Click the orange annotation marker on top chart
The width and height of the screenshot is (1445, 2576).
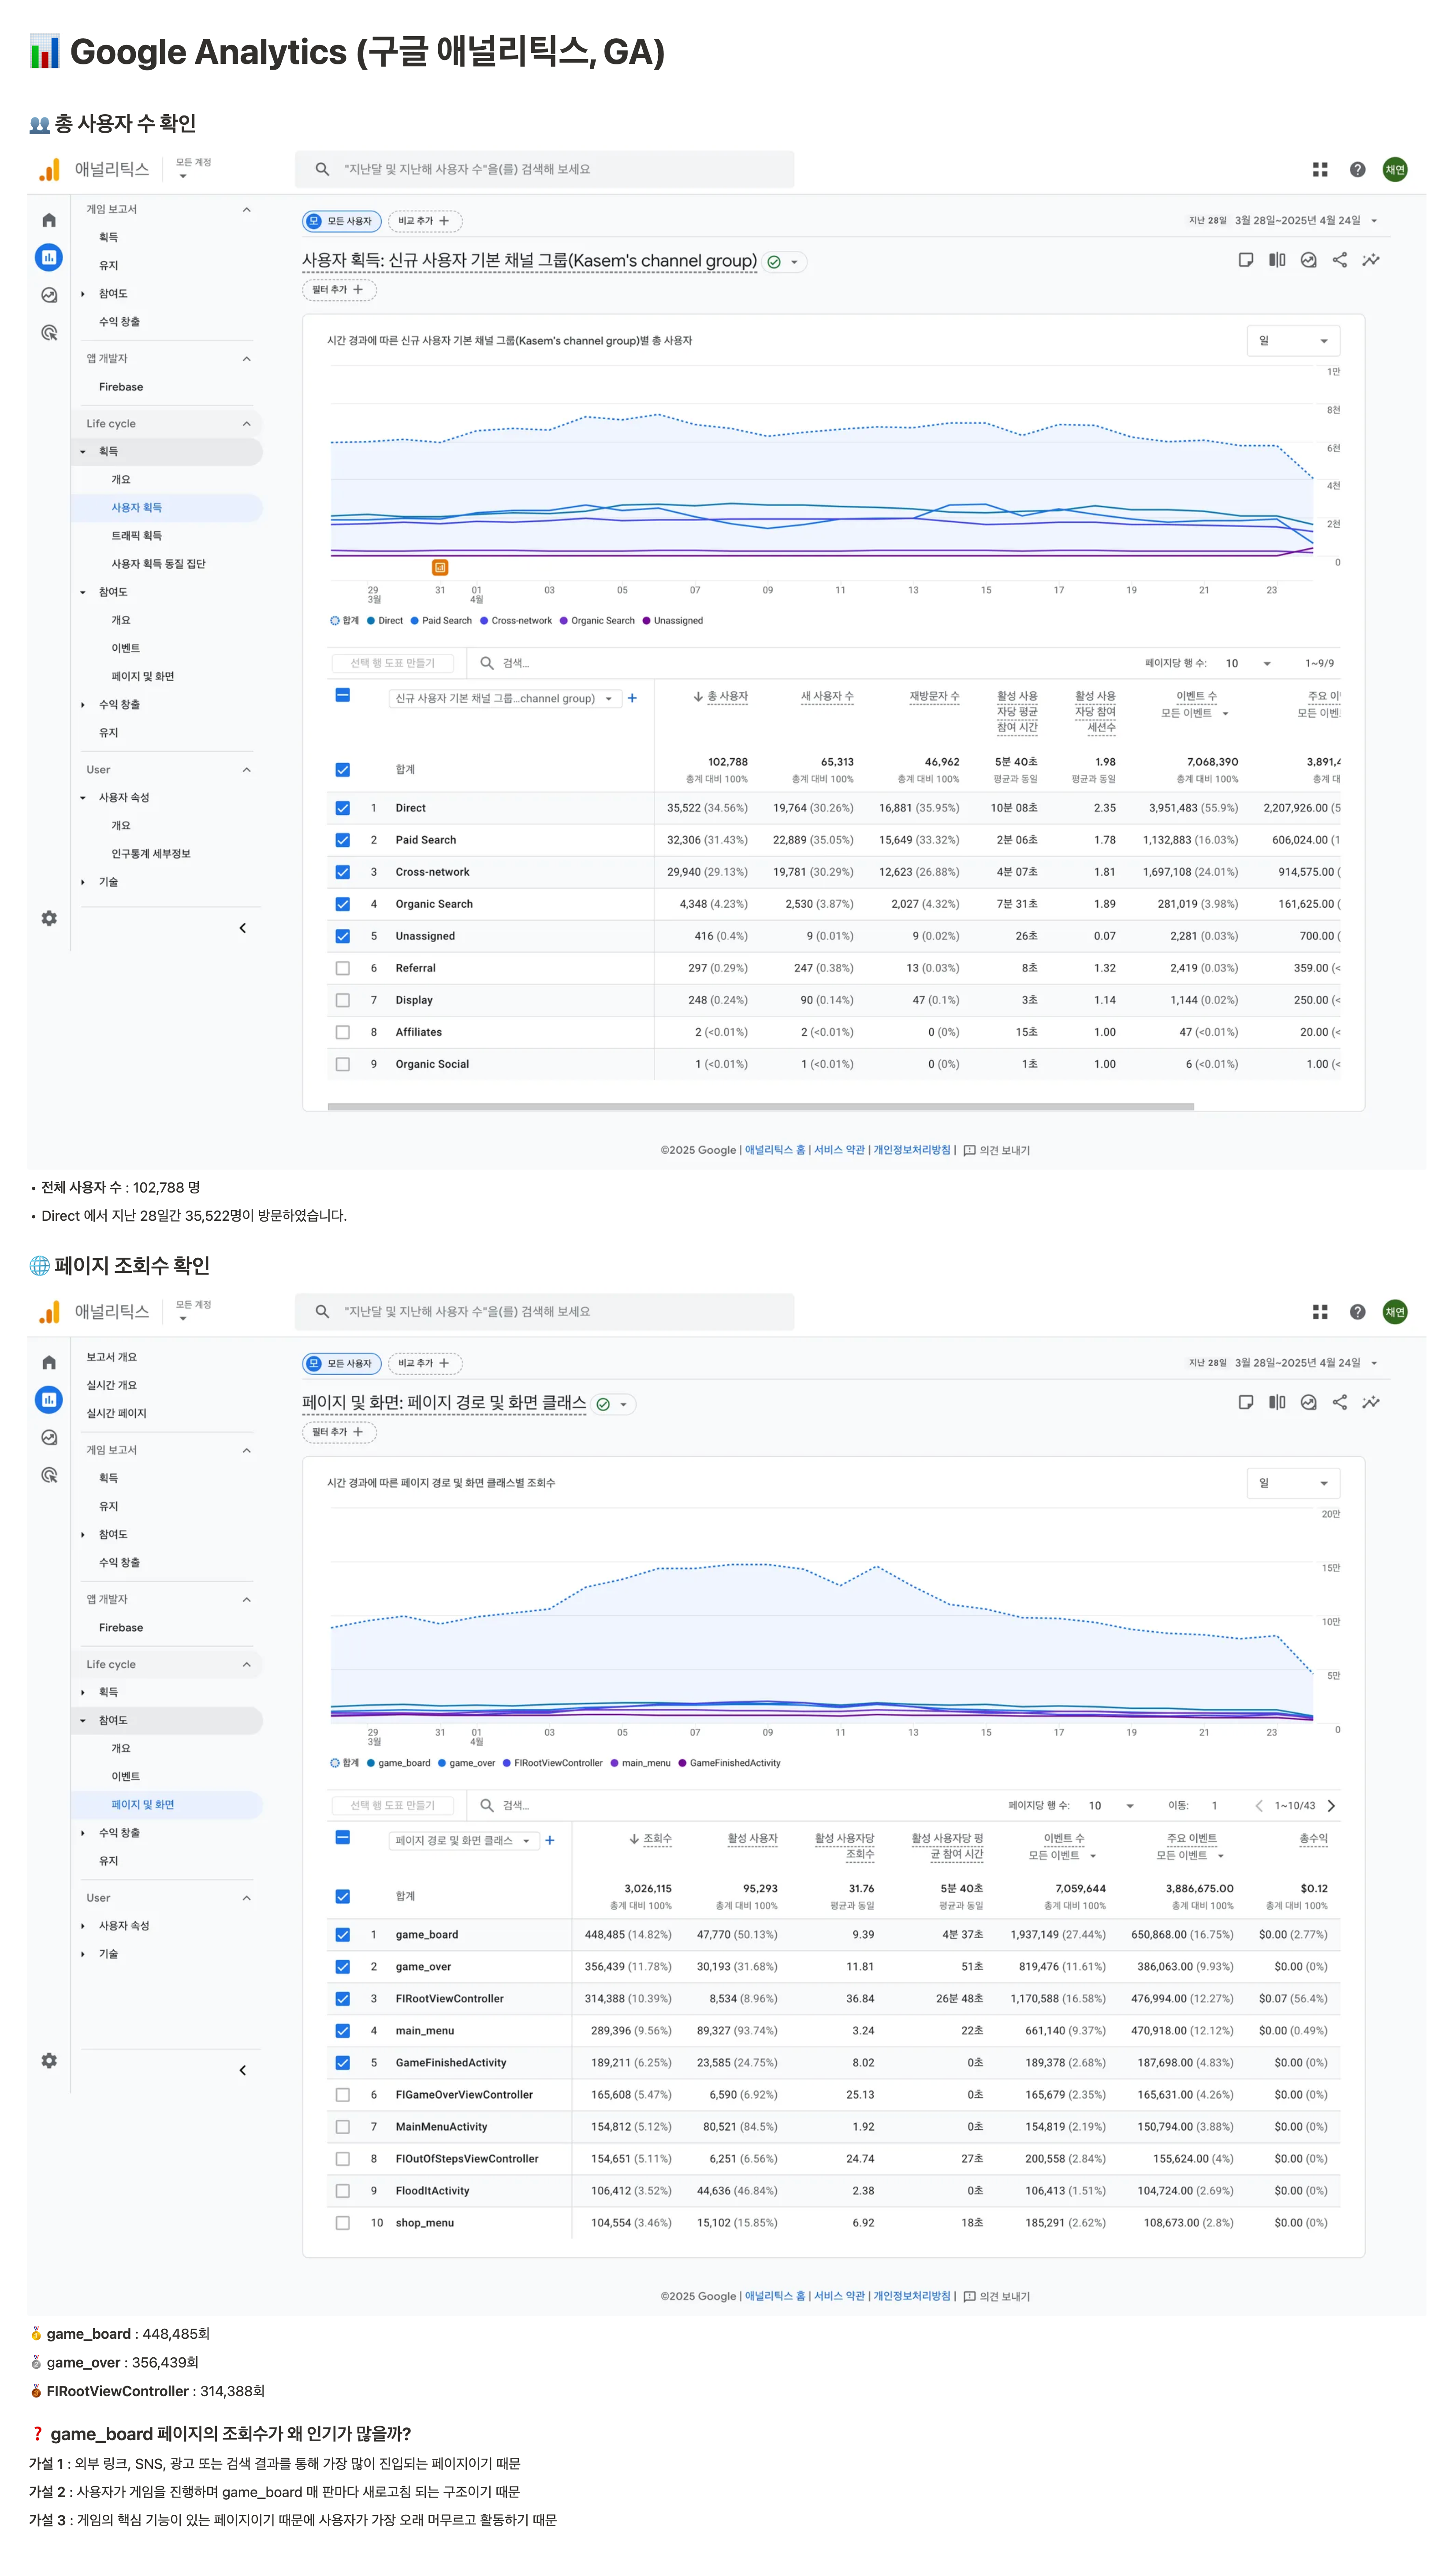click(440, 567)
